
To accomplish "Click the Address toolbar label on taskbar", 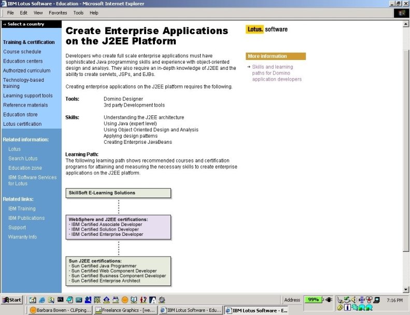I will [x=292, y=300].
